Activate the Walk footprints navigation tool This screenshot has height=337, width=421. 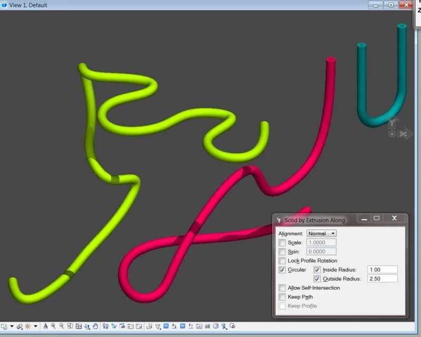coord(105,326)
